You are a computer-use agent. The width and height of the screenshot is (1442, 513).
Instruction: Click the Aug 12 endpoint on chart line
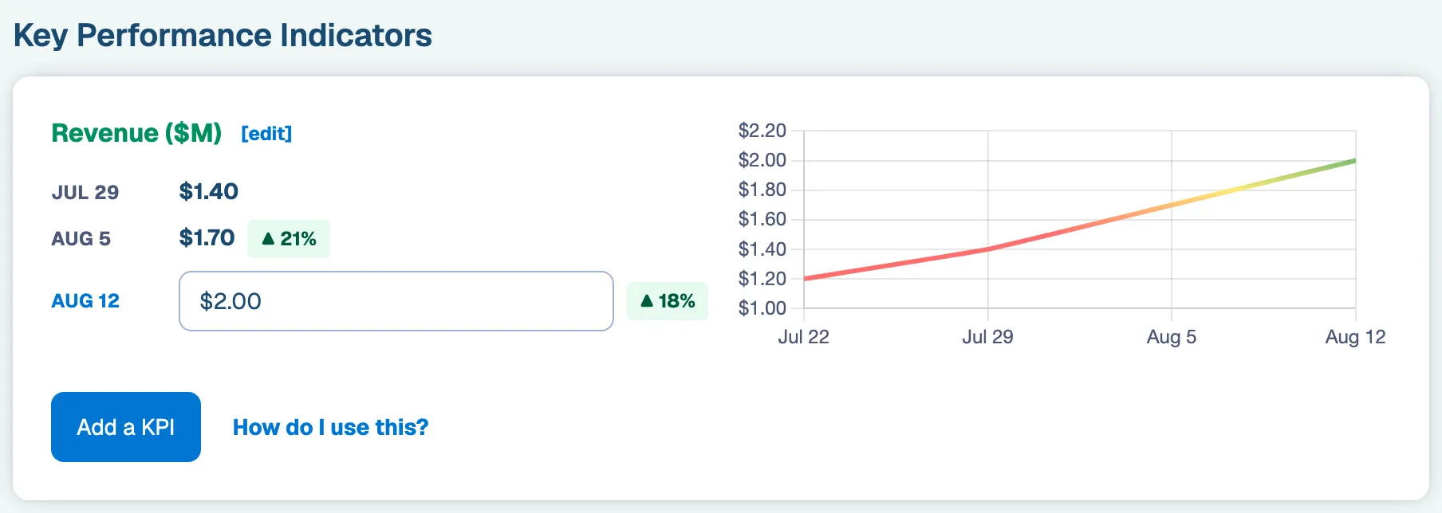click(1355, 161)
